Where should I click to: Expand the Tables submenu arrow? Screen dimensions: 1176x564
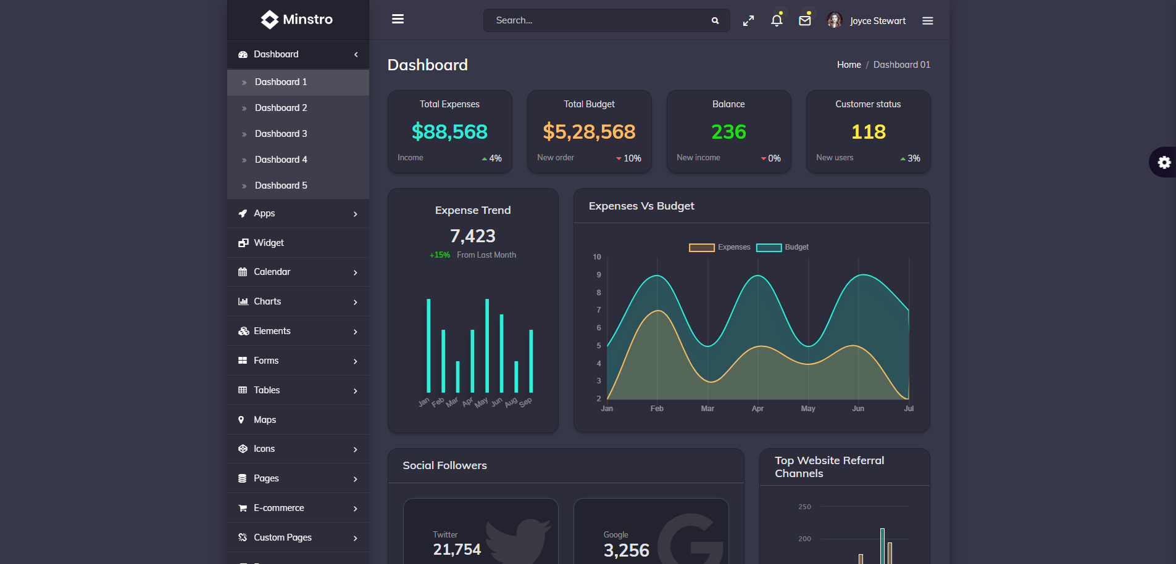point(356,391)
